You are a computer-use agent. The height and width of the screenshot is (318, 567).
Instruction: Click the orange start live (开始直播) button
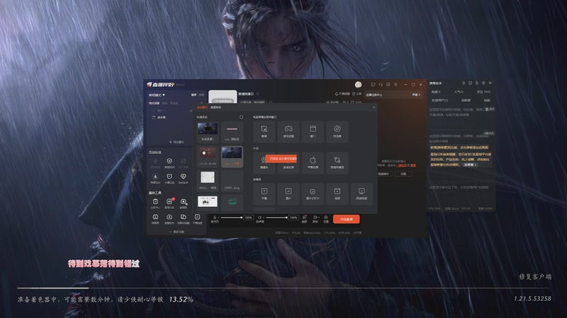[x=346, y=219]
